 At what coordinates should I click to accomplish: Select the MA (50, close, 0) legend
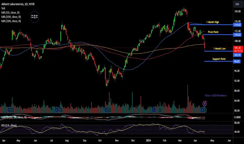(x=10, y=13)
